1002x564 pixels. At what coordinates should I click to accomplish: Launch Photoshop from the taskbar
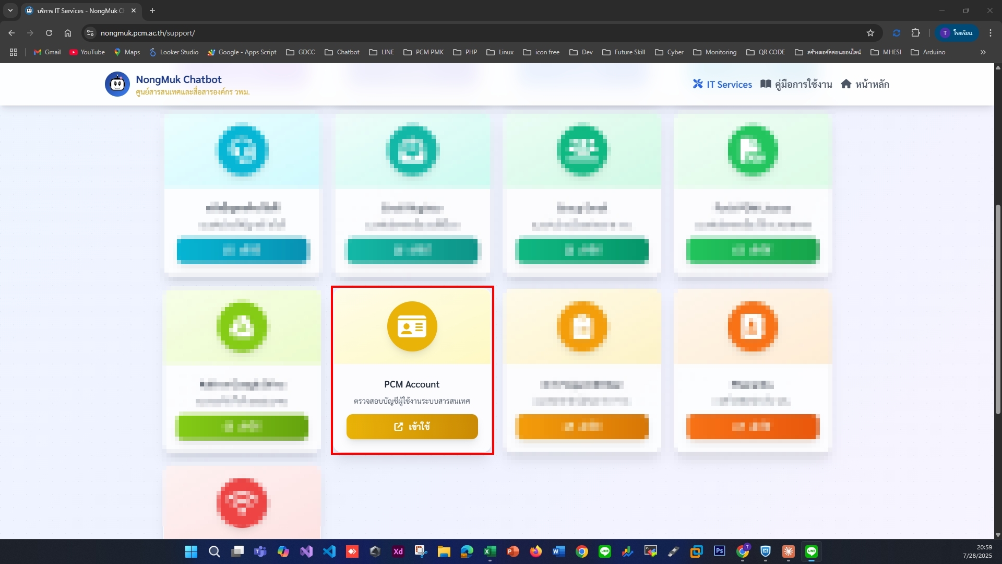point(719,551)
